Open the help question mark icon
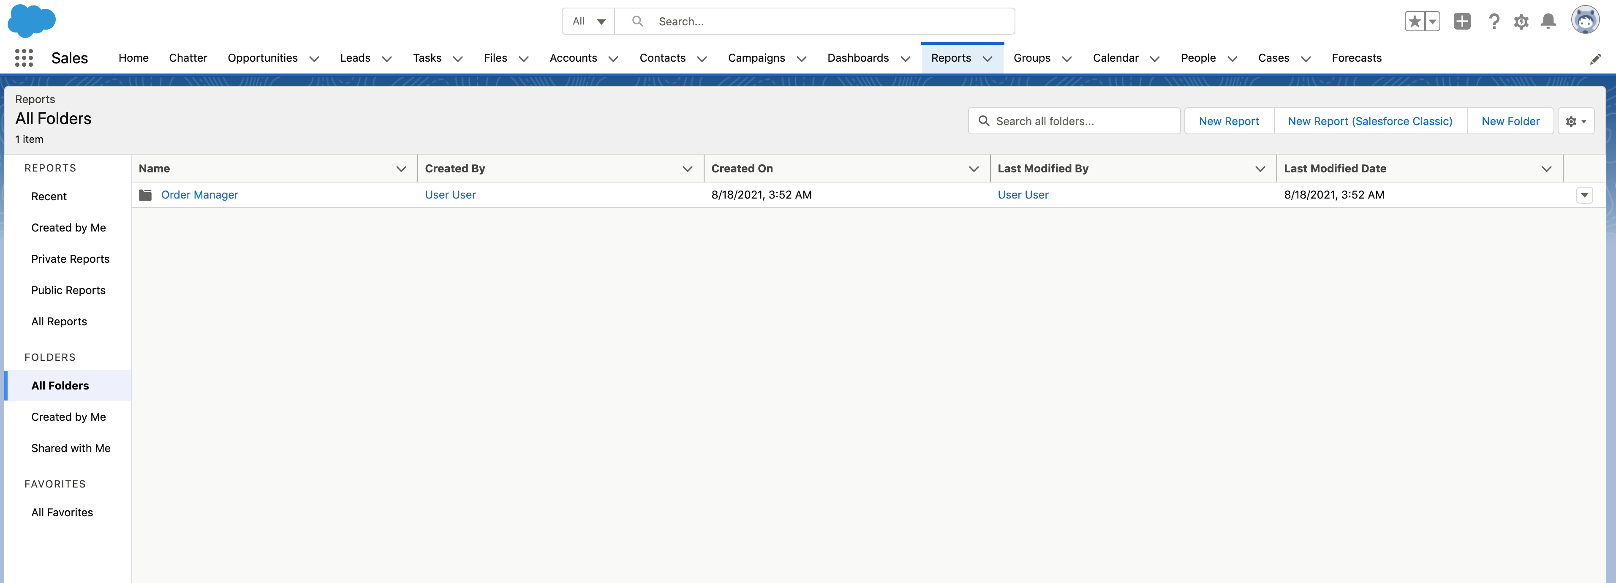The width and height of the screenshot is (1616, 583). pyautogui.click(x=1494, y=22)
